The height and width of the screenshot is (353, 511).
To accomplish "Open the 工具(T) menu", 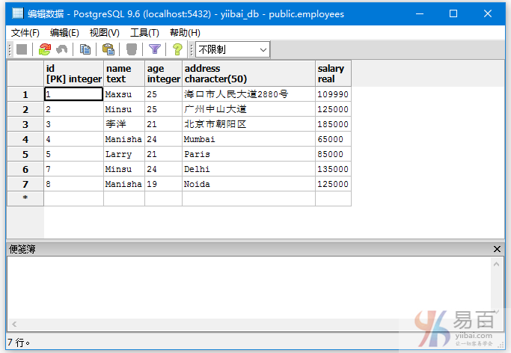I will point(144,32).
